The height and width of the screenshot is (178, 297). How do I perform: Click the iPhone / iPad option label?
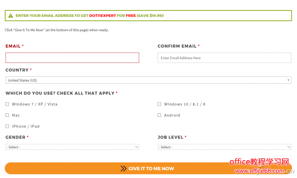26,126
